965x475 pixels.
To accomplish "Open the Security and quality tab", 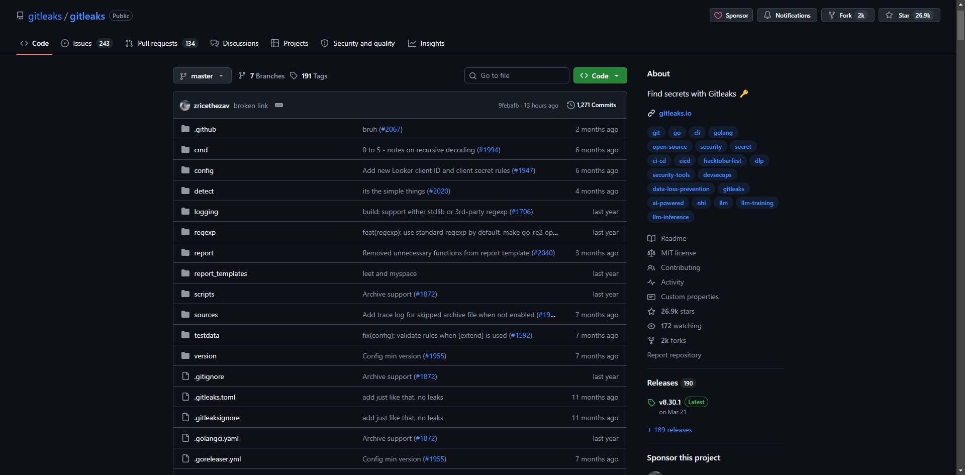I will 358,43.
